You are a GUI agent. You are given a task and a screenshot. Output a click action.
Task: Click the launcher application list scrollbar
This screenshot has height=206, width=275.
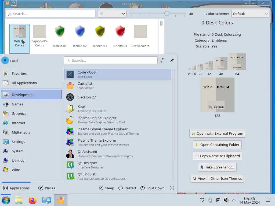pyautogui.click(x=174, y=115)
